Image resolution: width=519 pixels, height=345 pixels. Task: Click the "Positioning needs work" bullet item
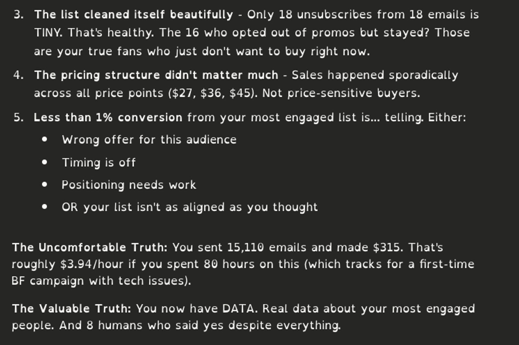point(129,185)
